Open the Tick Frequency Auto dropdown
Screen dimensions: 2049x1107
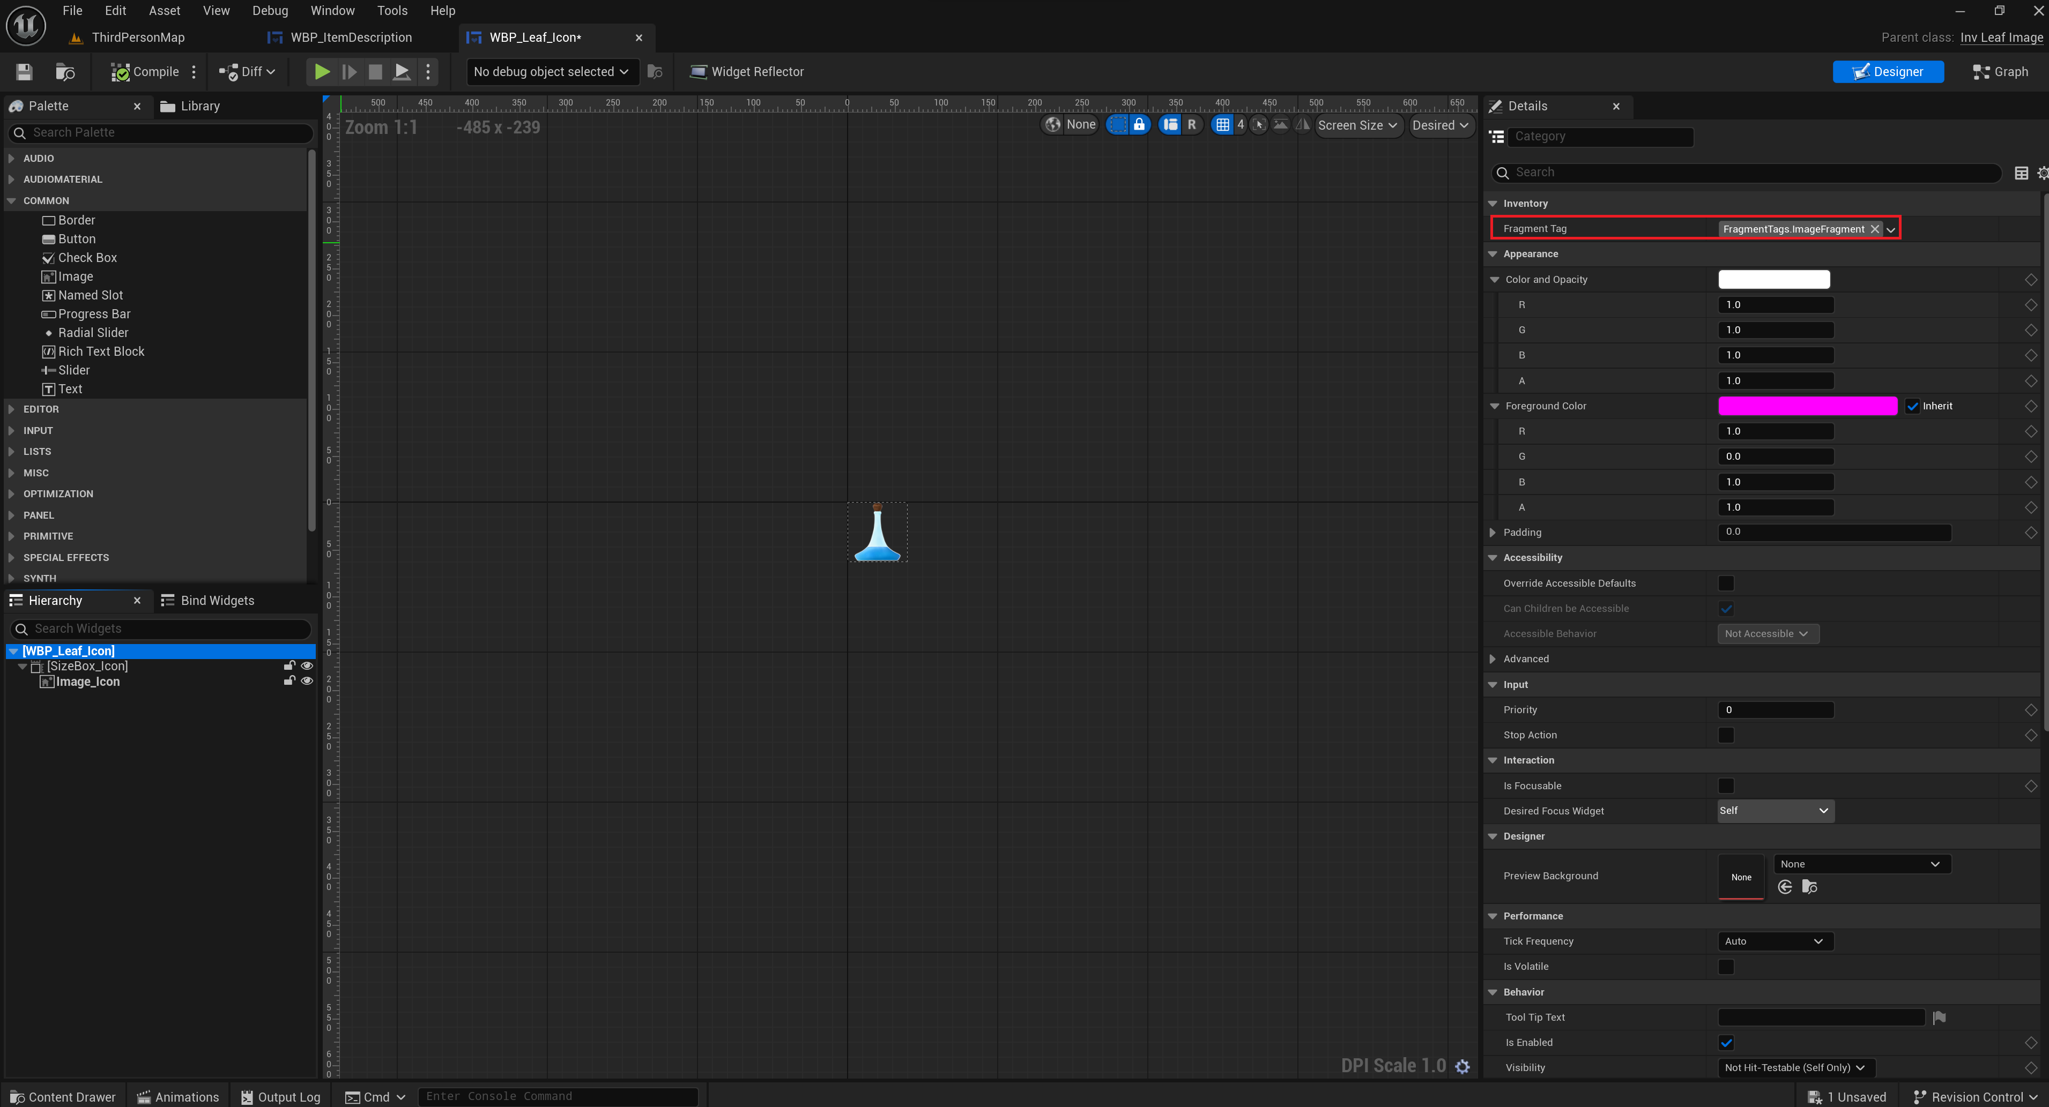[1775, 941]
